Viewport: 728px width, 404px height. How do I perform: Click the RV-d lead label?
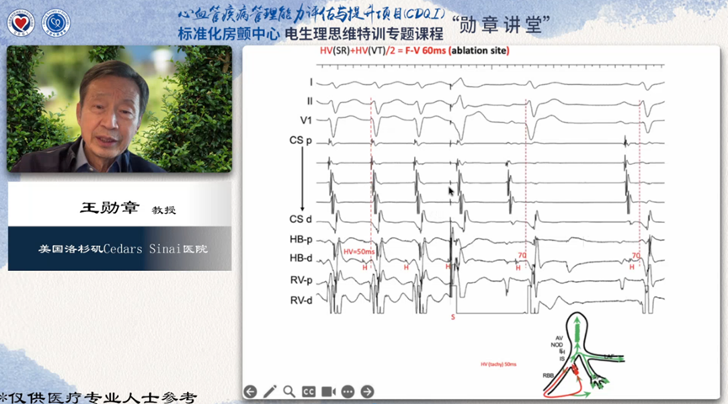(301, 300)
